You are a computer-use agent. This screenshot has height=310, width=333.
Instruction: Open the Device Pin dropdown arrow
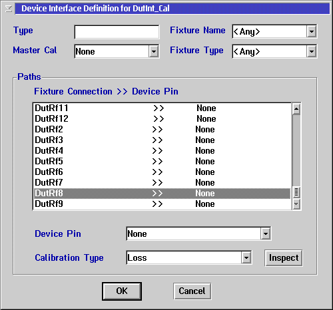tap(266, 233)
